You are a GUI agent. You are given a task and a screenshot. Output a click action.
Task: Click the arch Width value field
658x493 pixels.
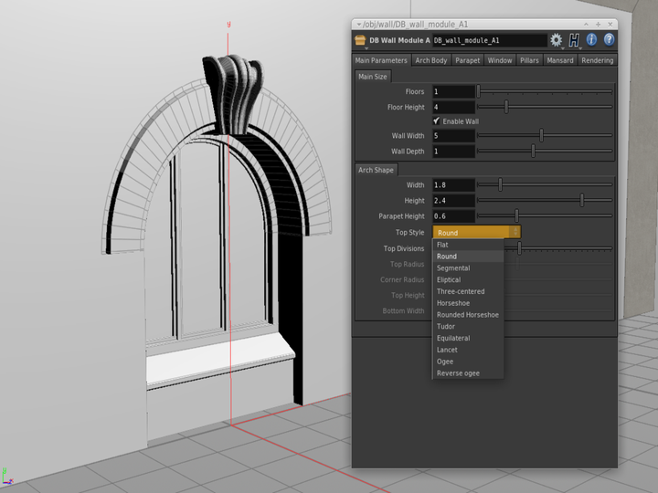coord(453,184)
